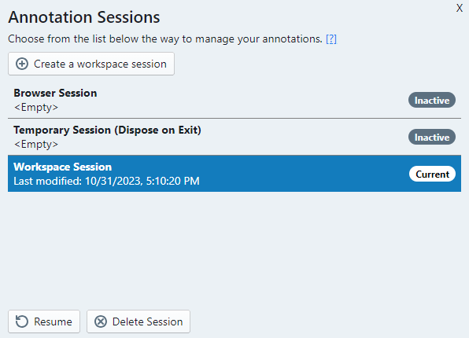
Task: Click the <Empty> text under Browser Session
Action: 36,107
